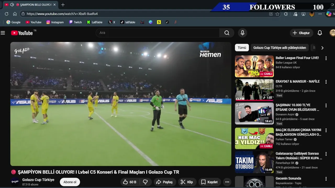Like the video with 60 B thumbs-up

pos(130,182)
